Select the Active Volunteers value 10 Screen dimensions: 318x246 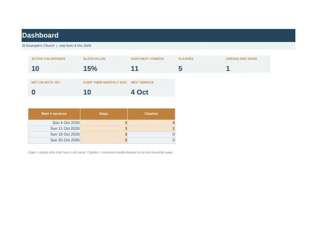click(x=35, y=68)
